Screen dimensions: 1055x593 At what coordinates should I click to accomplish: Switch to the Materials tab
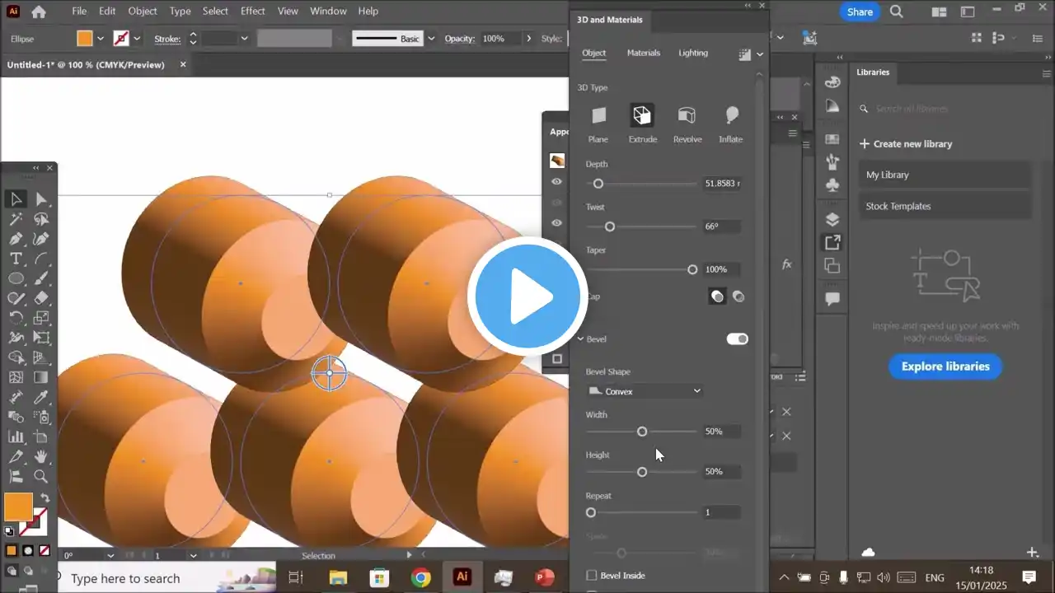643,53
